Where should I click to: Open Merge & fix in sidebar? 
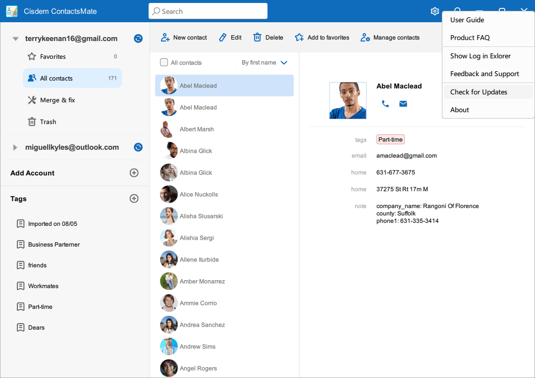57,100
